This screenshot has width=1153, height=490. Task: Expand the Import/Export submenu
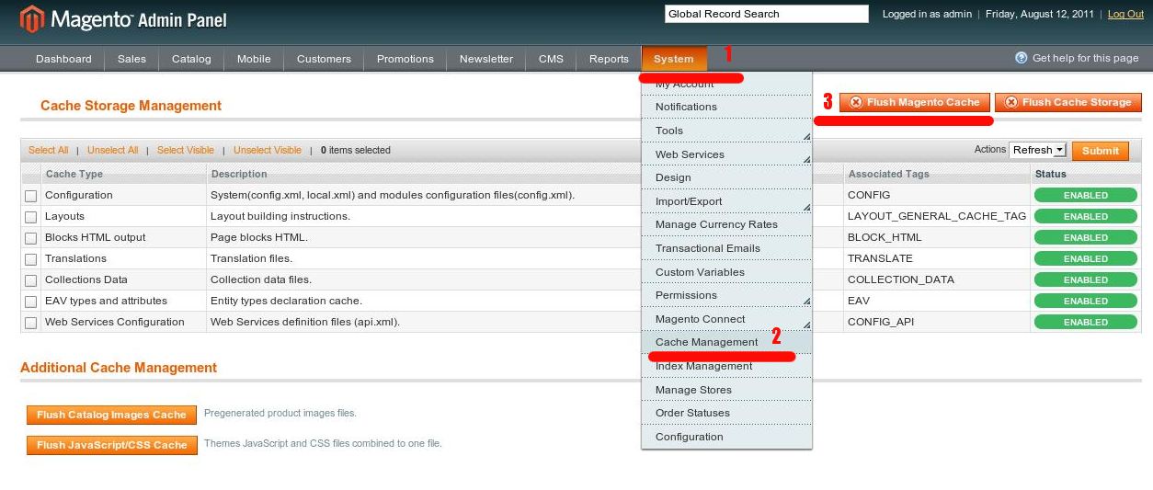pos(726,201)
